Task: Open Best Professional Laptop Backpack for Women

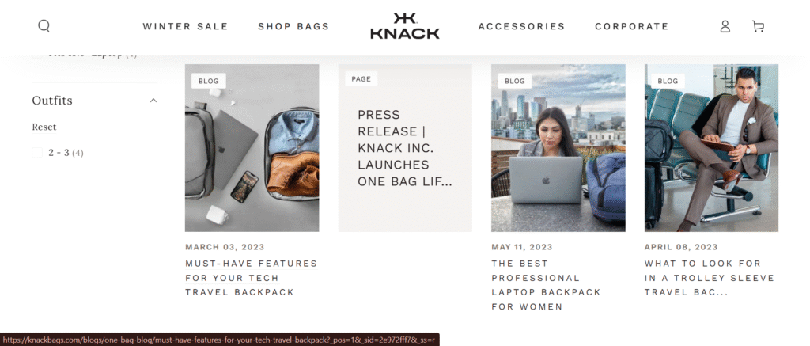Action: [x=546, y=285]
